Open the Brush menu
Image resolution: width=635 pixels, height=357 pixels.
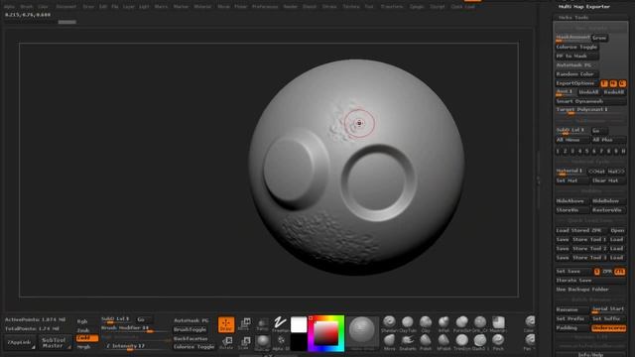(x=27, y=7)
